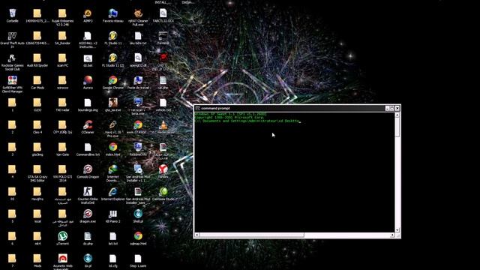
Task: Open the local folder
Action: point(37,214)
